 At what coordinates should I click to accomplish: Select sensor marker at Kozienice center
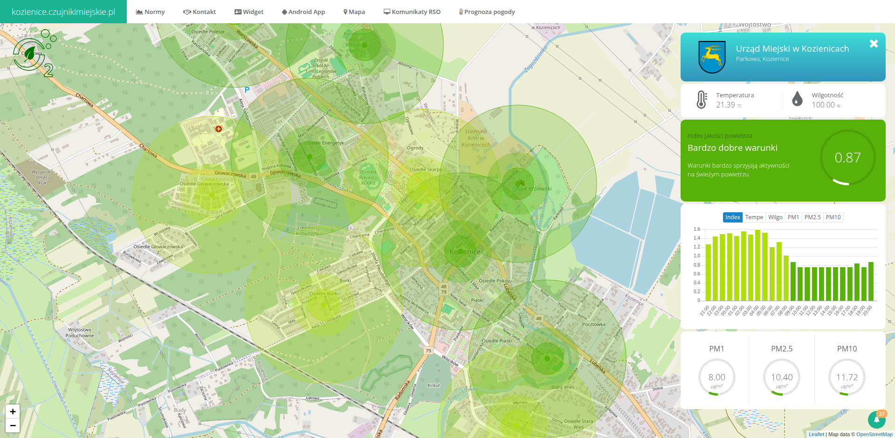pyautogui.click(x=460, y=251)
